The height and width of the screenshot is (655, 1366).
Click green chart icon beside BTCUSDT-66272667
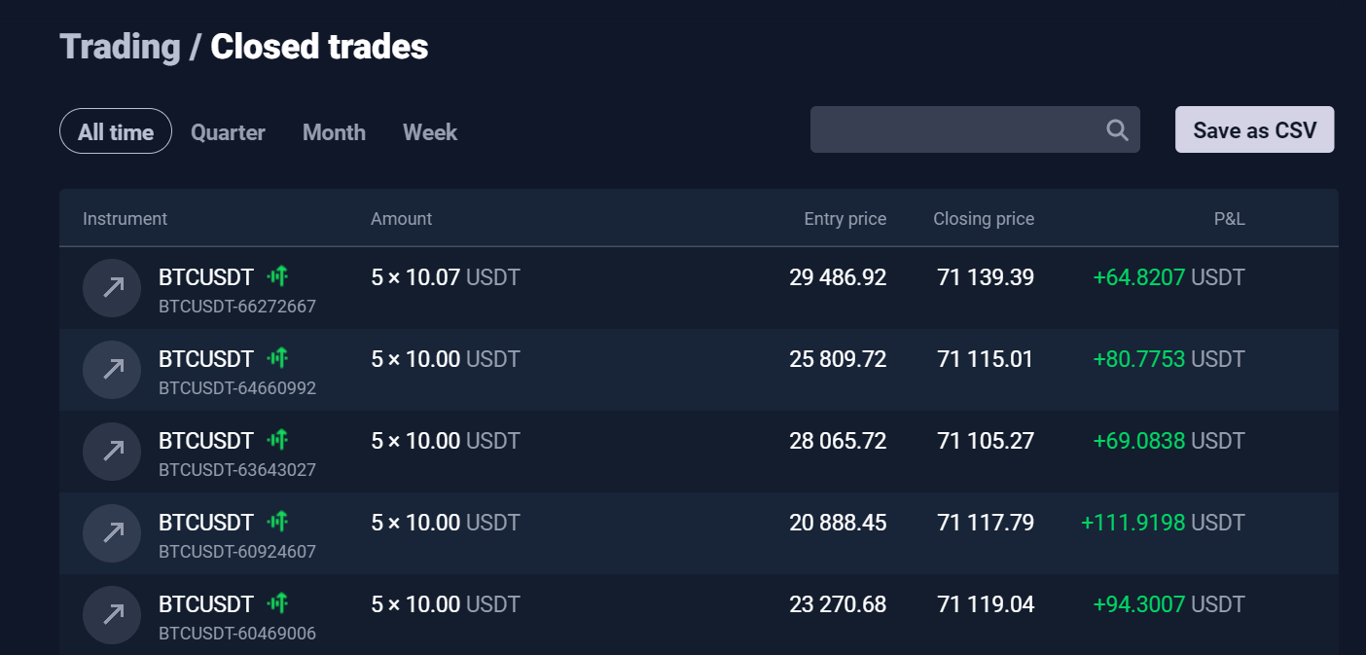(x=278, y=277)
